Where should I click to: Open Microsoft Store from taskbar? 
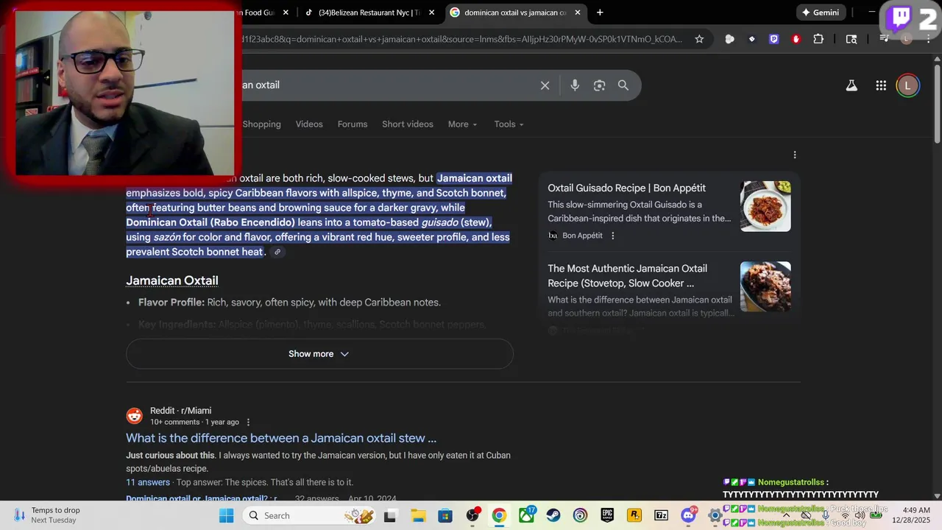pyautogui.click(x=445, y=515)
